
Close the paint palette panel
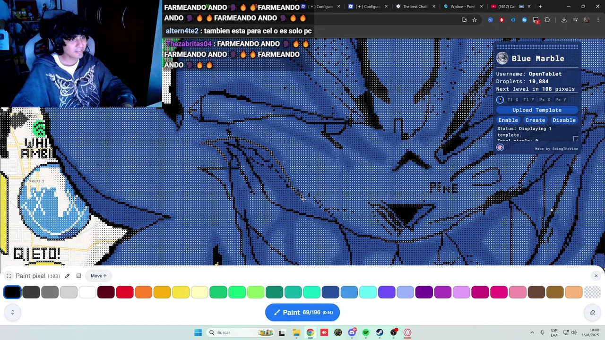[596, 276]
